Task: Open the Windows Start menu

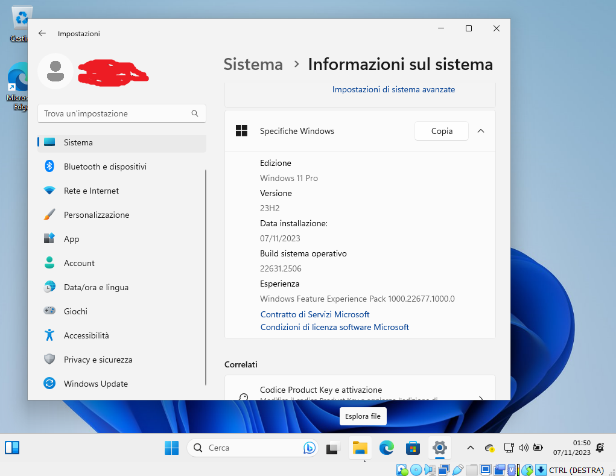Action: pyautogui.click(x=171, y=448)
